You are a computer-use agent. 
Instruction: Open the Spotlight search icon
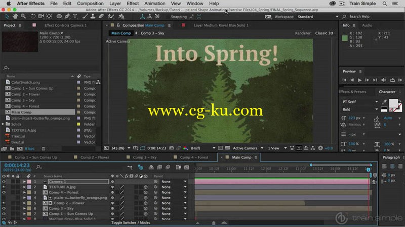tap(385, 4)
